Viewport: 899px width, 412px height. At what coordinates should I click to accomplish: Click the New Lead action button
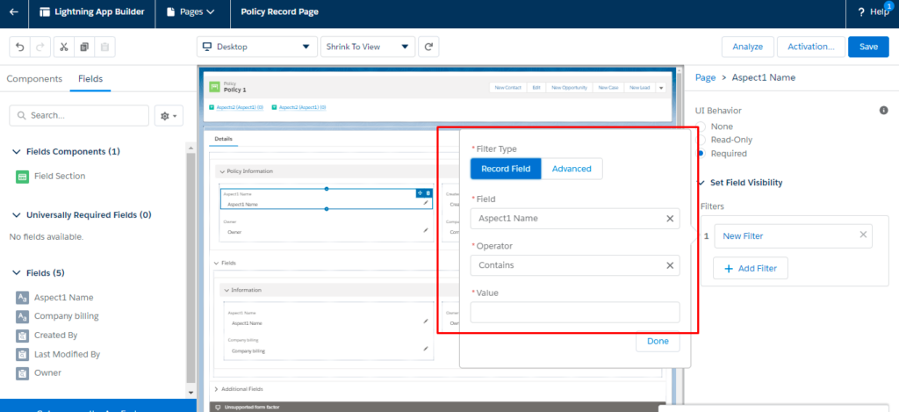[x=639, y=88]
